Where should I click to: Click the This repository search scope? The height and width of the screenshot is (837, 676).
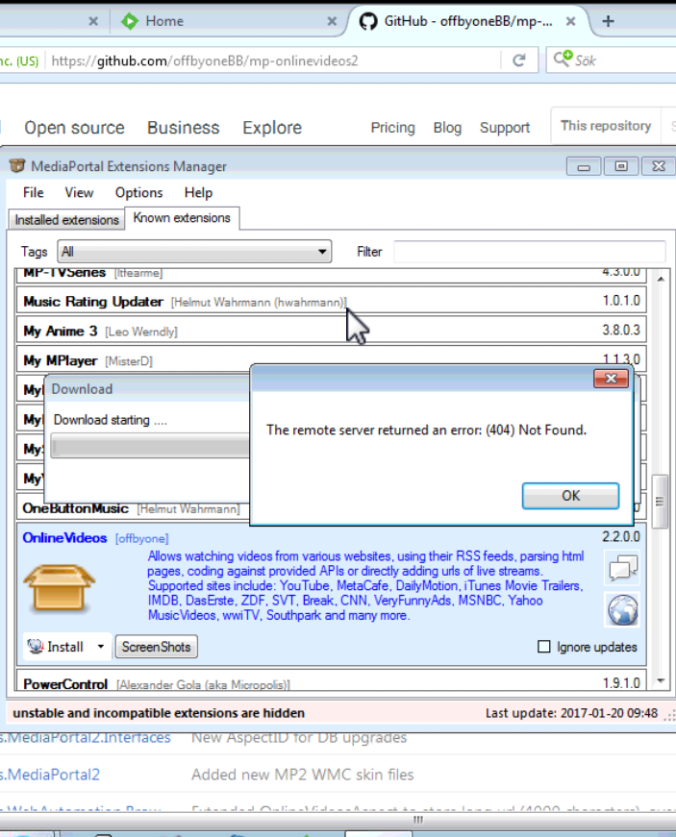tap(606, 126)
